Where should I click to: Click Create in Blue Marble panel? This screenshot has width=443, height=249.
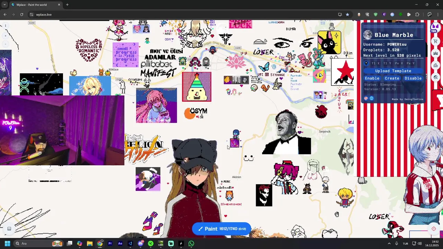pos(392,78)
